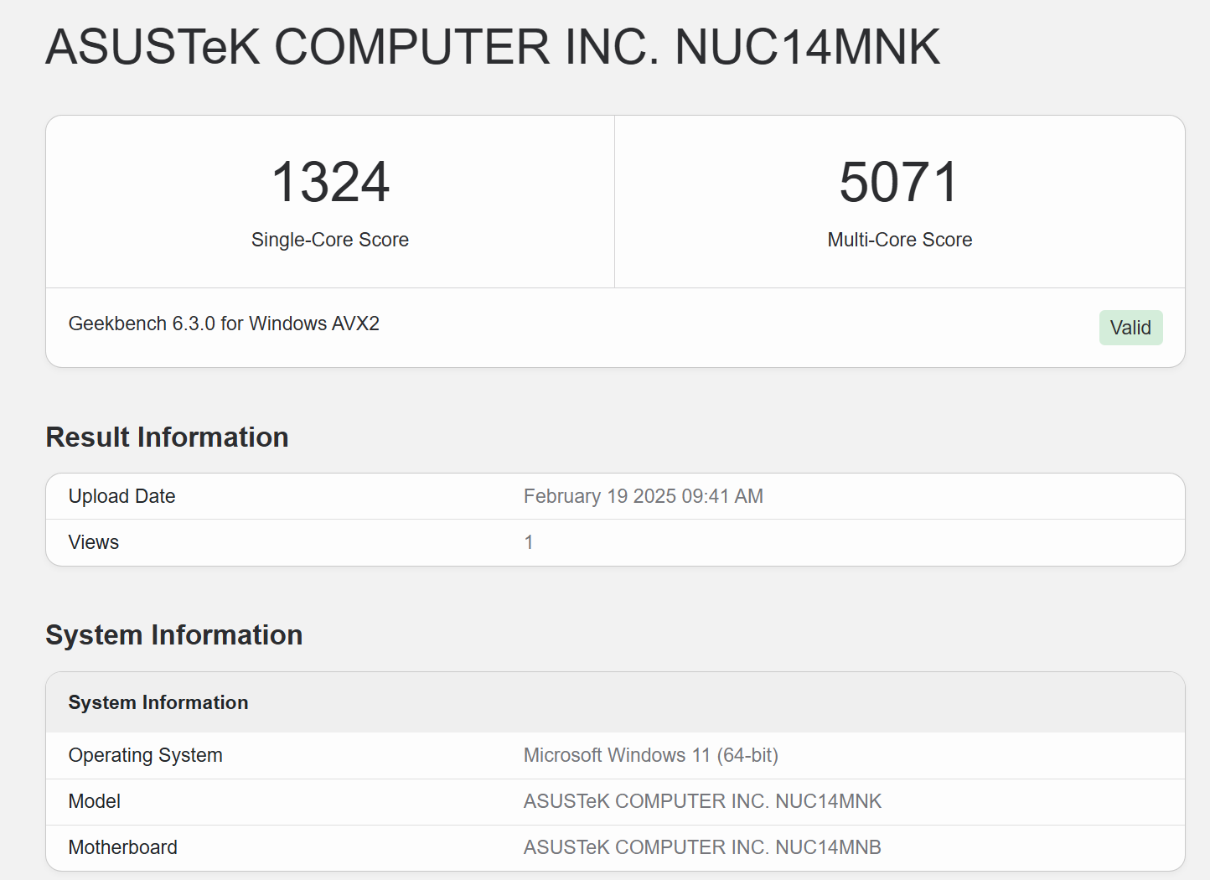Click the NUC14MNB motherboard value
The image size is (1210, 880).
click(x=702, y=847)
